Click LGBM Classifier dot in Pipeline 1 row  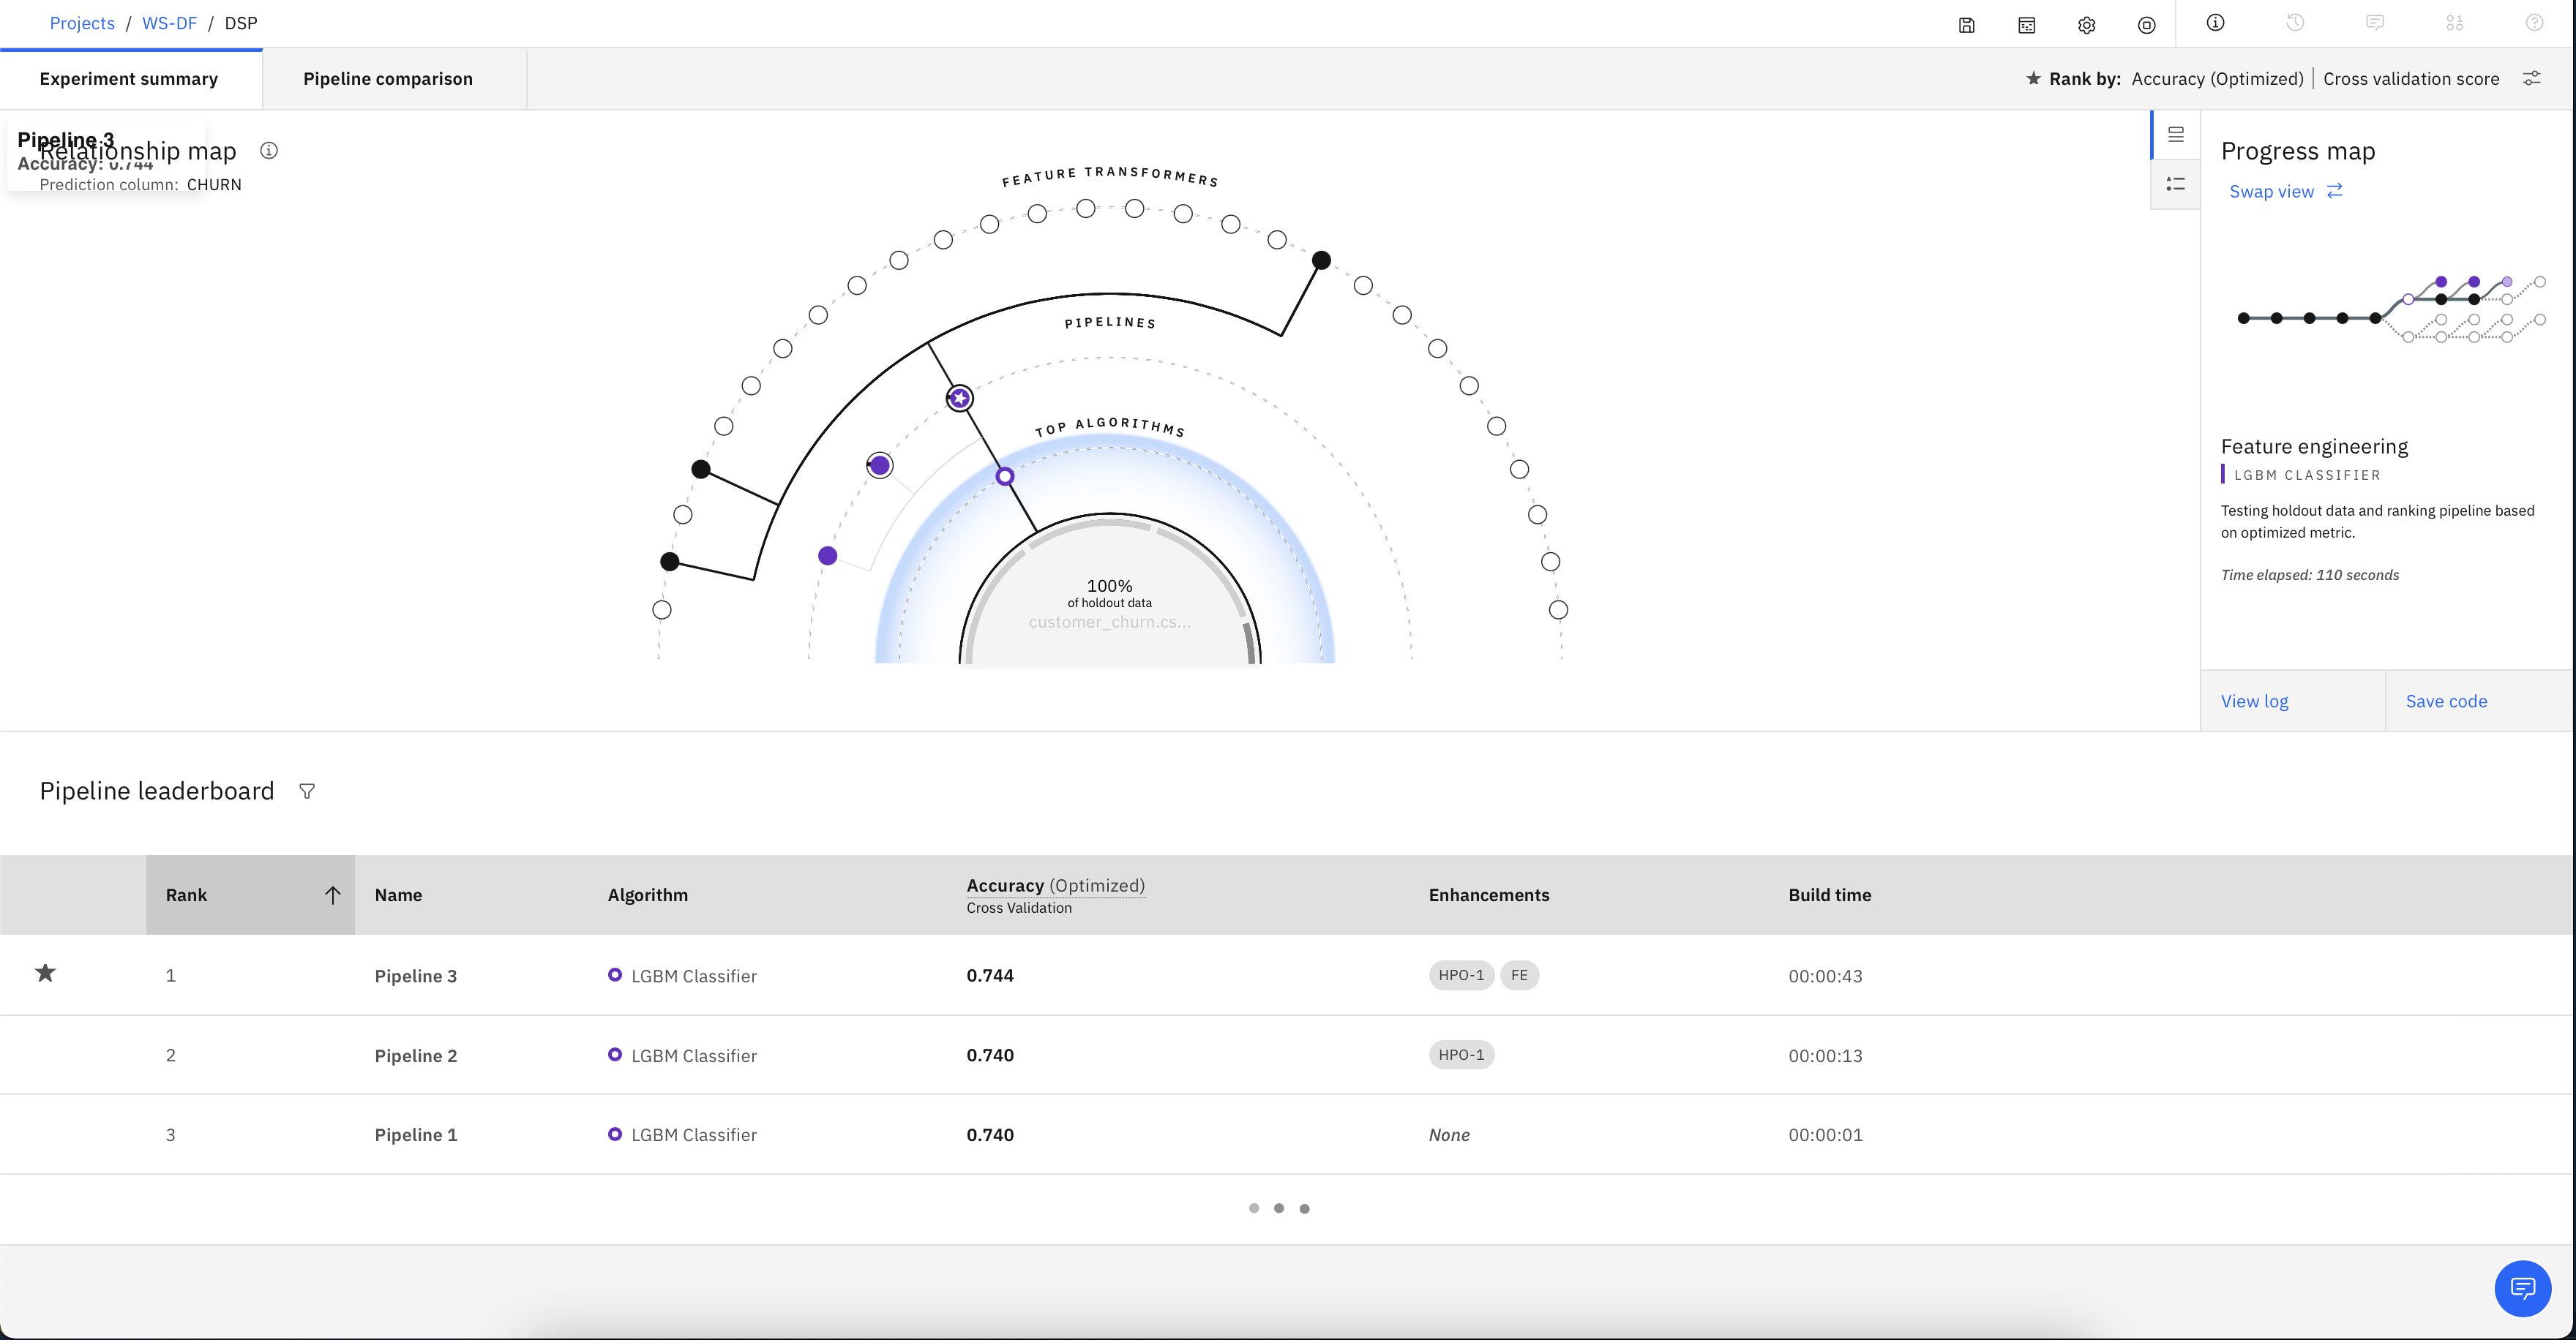[x=615, y=1134]
